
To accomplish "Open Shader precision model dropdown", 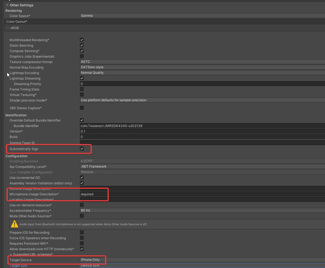I will pyautogui.click(x=202, y=100).
